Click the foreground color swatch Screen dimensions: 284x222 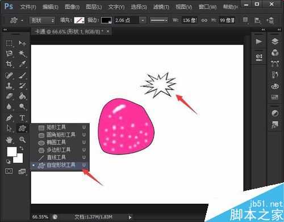click(x=12, y=152)
